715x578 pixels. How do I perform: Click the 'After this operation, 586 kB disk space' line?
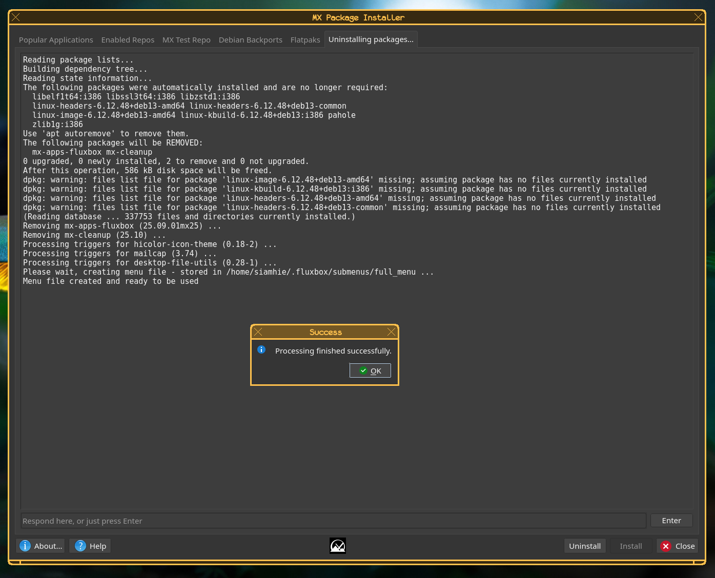pyautogui.click(x=148, y=171)
